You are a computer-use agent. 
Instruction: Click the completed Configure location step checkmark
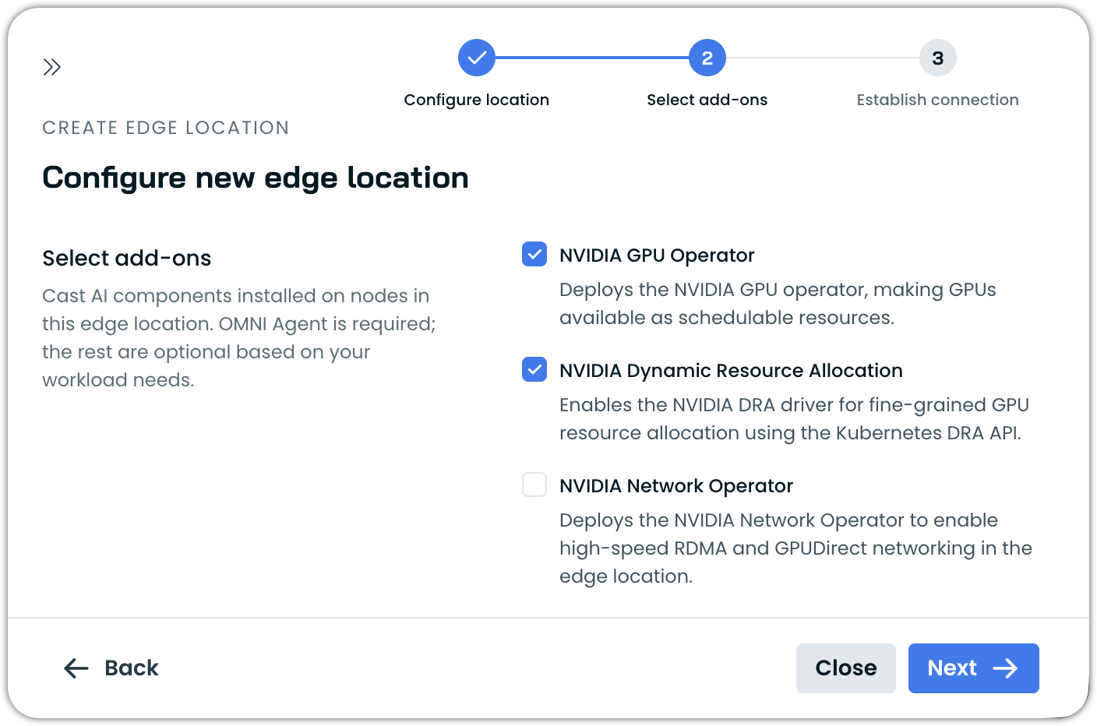click(477, 58)
